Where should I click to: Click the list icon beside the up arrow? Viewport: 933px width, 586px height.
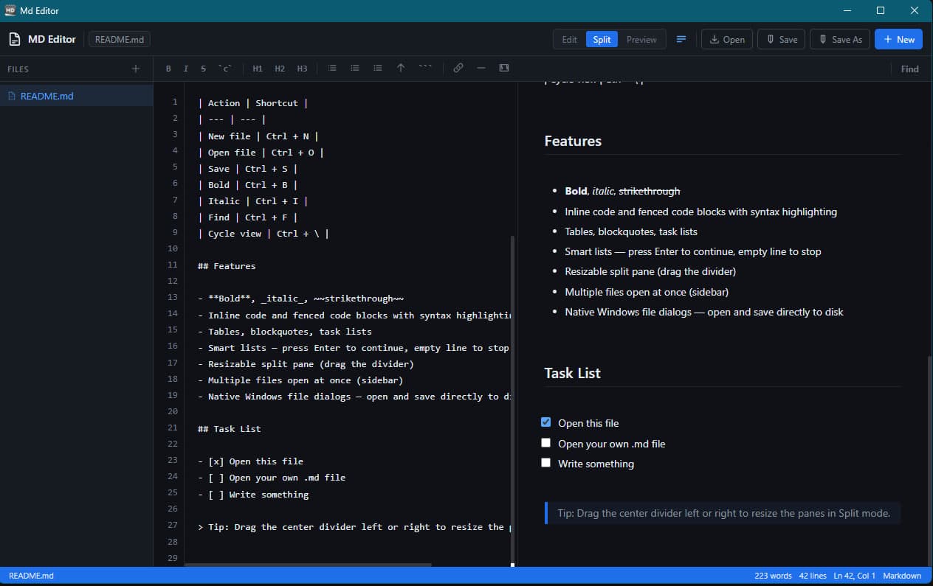coord(378,69)
